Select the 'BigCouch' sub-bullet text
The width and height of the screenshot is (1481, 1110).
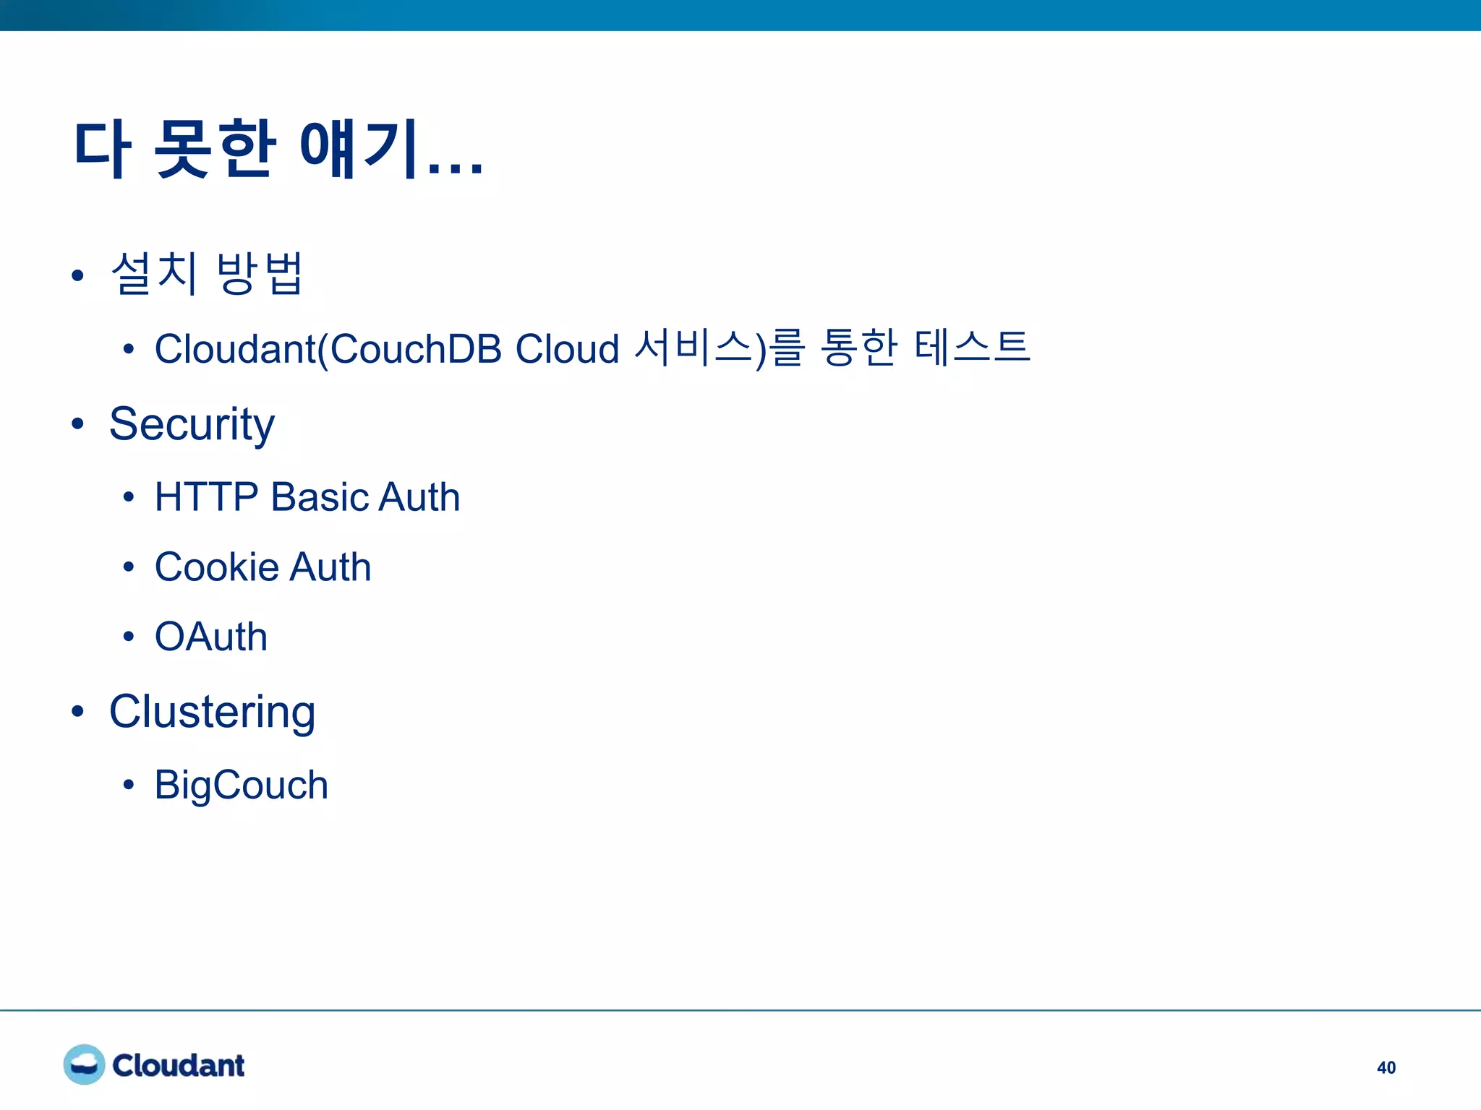tap(242, 786)
